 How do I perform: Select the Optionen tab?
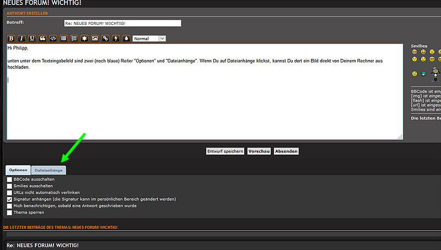[x=18, y=170]
